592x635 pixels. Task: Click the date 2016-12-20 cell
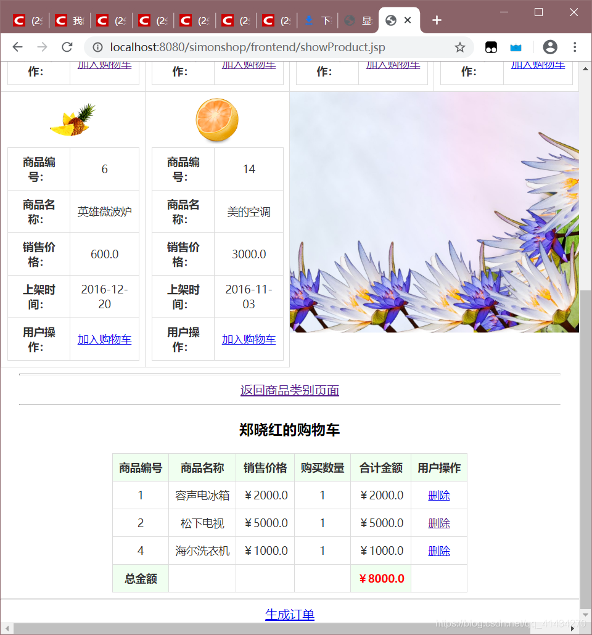tap(105, 297)
